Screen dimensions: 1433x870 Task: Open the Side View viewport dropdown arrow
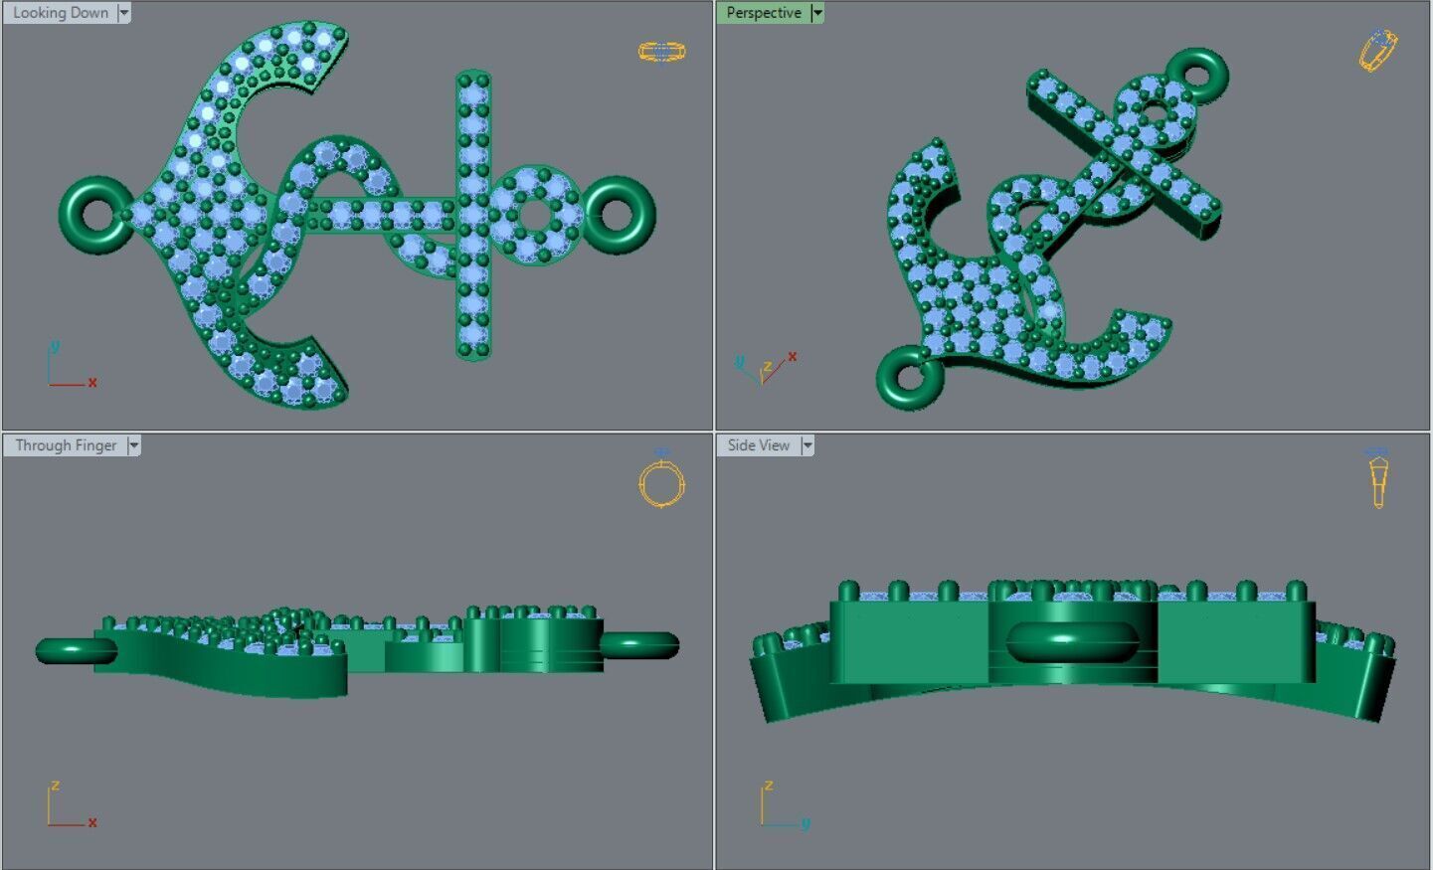point(807,445)
